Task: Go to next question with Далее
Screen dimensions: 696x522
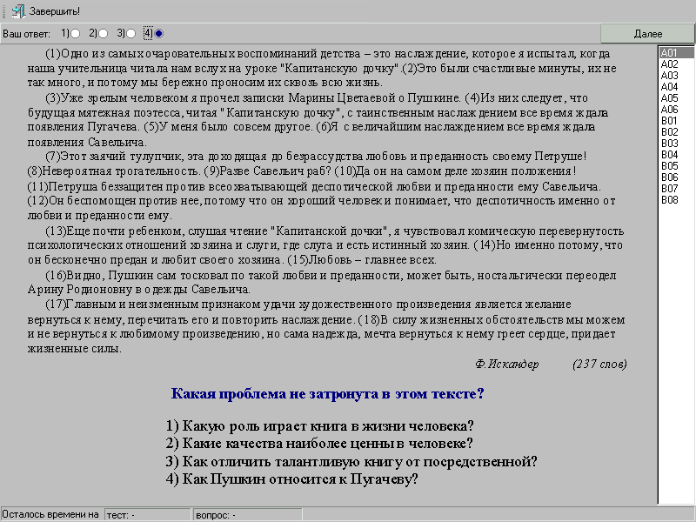Action: coord(647,34)
